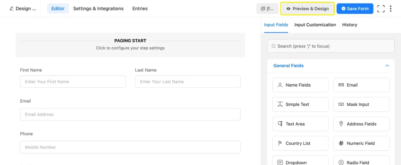
Task: Click the Design form title text
Action: pyautogui.click(x=26, y=9)
